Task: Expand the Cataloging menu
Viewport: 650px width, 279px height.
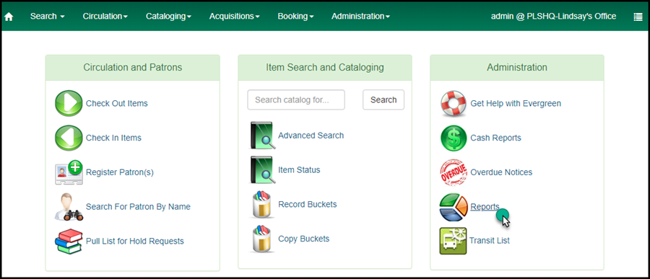Action: [168, 17]
